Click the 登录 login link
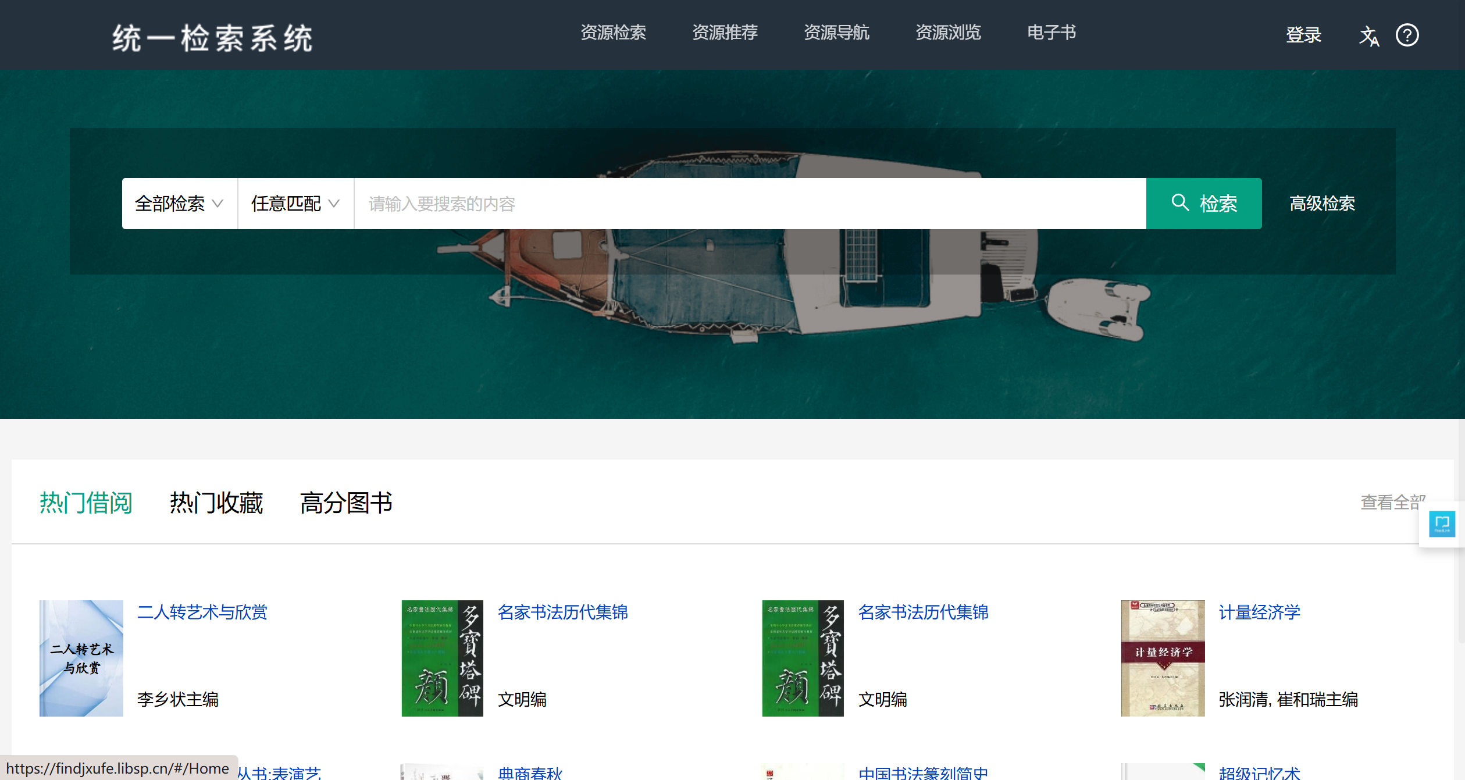This screenshot has height=780, width=1465. tap(1303, 35)
